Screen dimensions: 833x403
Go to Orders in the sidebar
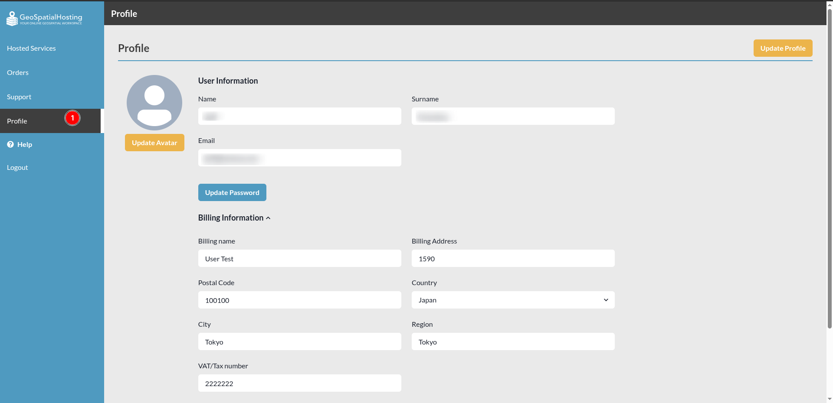point(18,72)
